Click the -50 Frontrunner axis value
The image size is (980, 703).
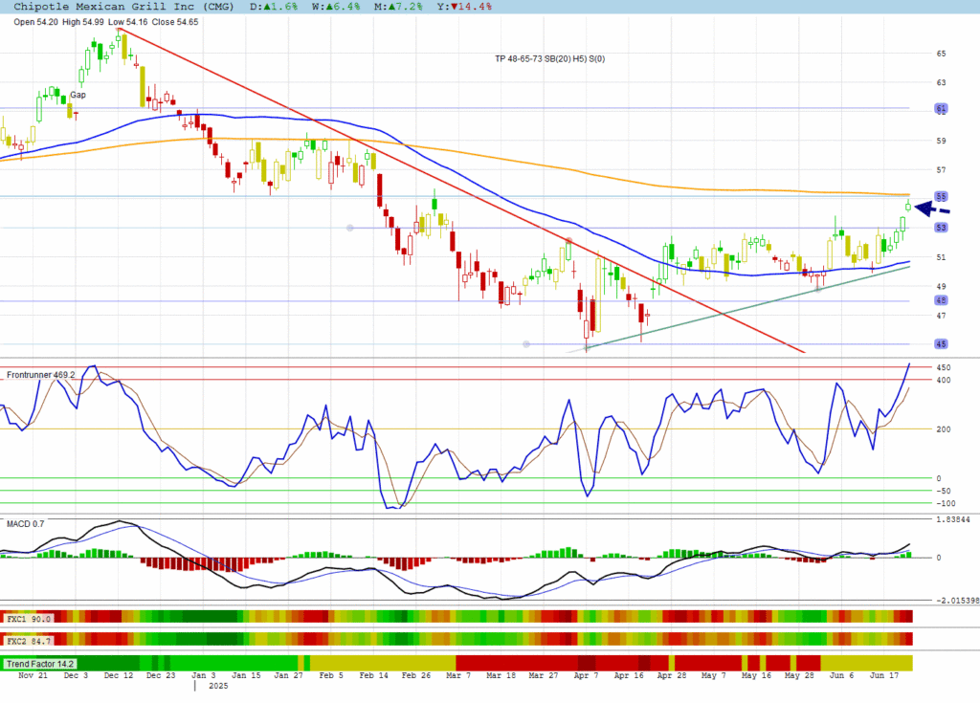(x=943, y=492)
